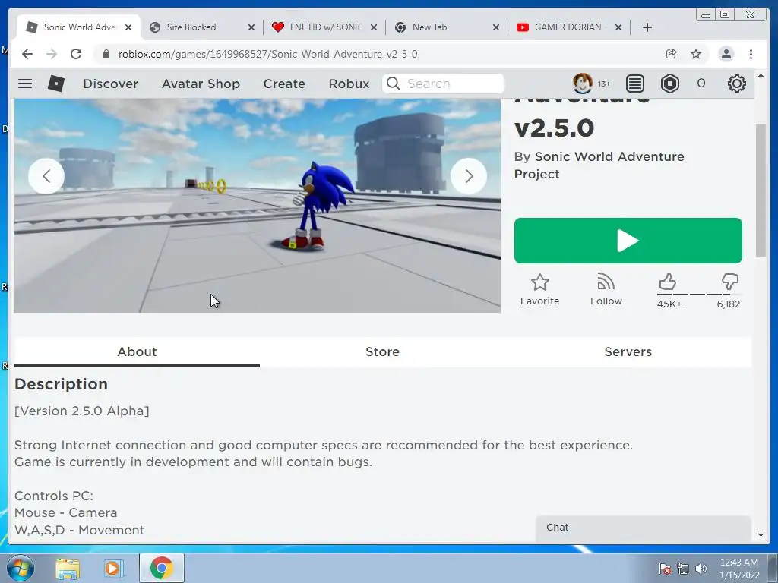
Task: Click the 'Controls PC:' text line
Action: tap(54, 496)
